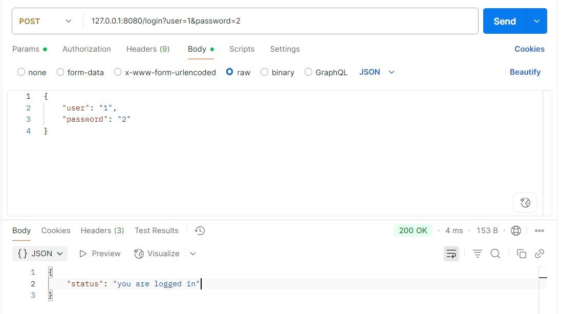
Task: Open request history via clock icon
Action: tap(199, 231)
